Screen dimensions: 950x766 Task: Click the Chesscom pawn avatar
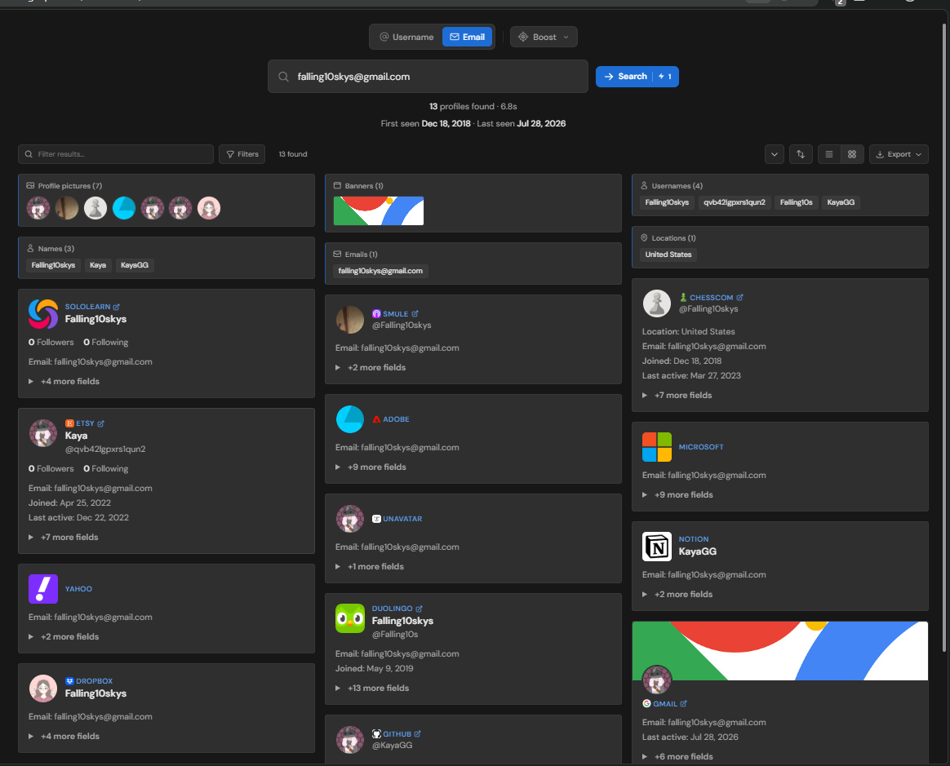(x=657, y=303)
